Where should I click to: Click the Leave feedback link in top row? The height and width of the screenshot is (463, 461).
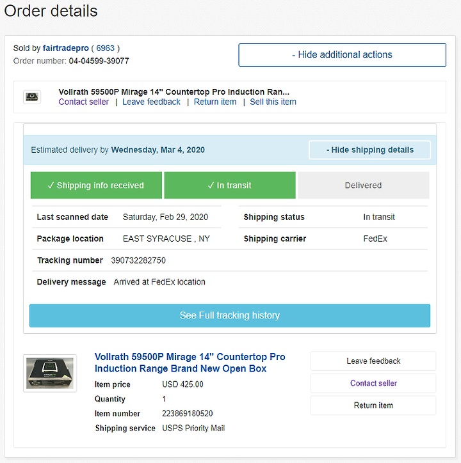pos(151,102)
